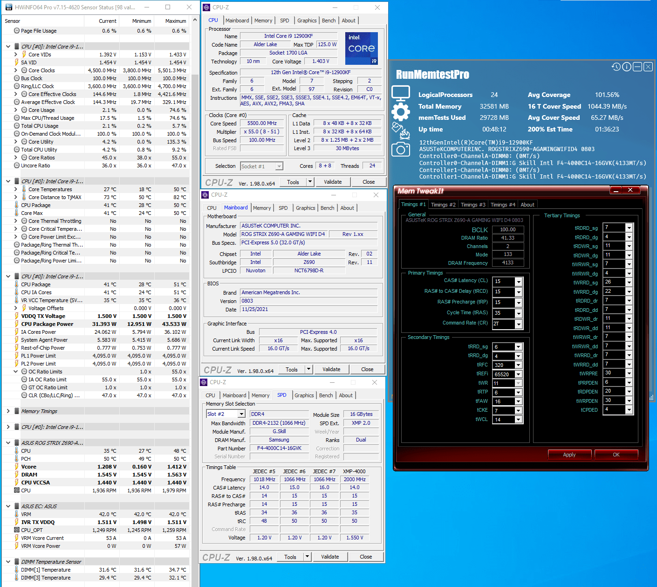The width and height of the screenshot is (657, 587).
Task: Click DRAM Frequency 4133 field
Action: click(508, 263)
